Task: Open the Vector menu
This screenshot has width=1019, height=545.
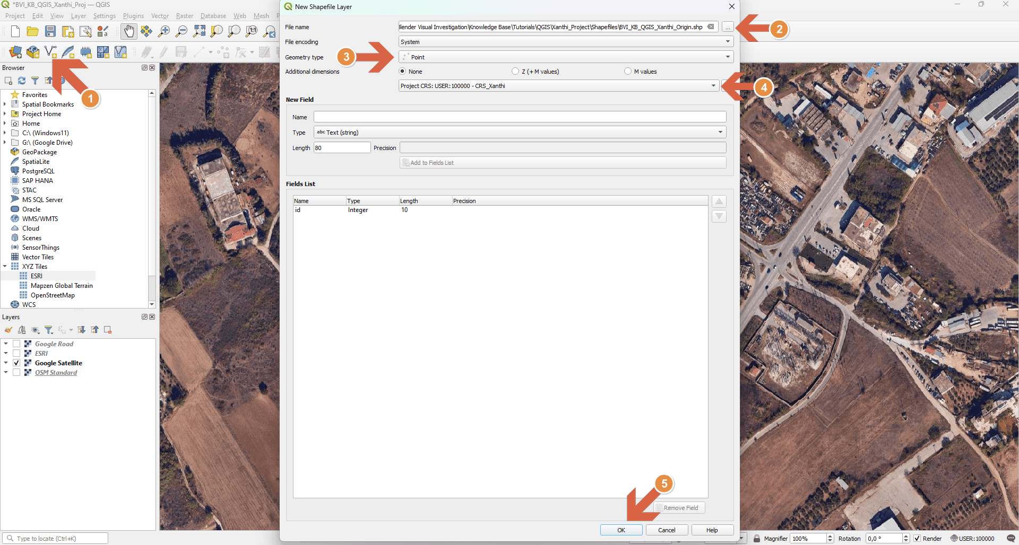Action: 160,16
